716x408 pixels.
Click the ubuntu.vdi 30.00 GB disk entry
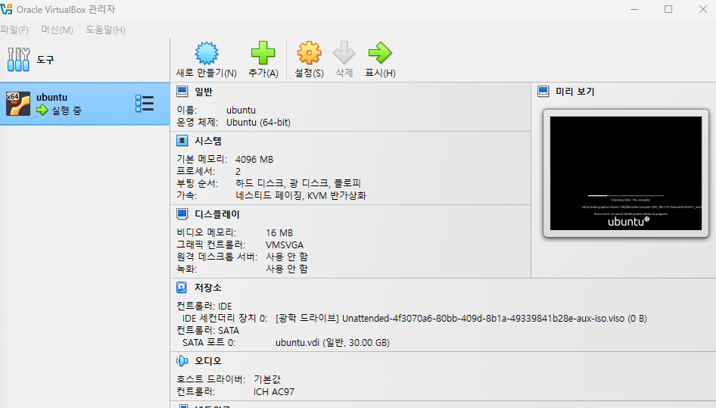[x=332, y=343]
